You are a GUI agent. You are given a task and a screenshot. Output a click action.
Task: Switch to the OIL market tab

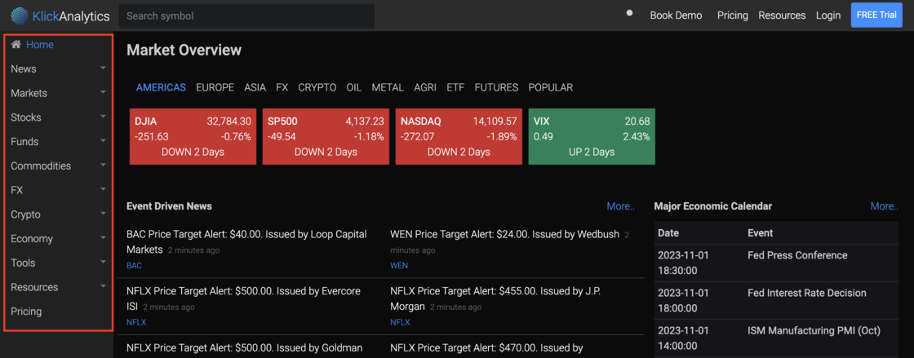pos(354,87)
